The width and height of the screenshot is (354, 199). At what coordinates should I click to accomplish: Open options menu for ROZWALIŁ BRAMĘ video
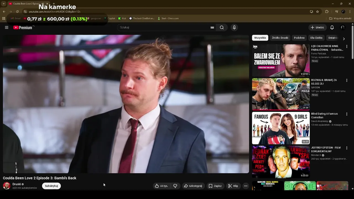[347, 80]
